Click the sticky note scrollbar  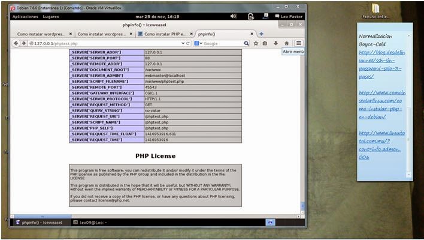pos(408,106)
